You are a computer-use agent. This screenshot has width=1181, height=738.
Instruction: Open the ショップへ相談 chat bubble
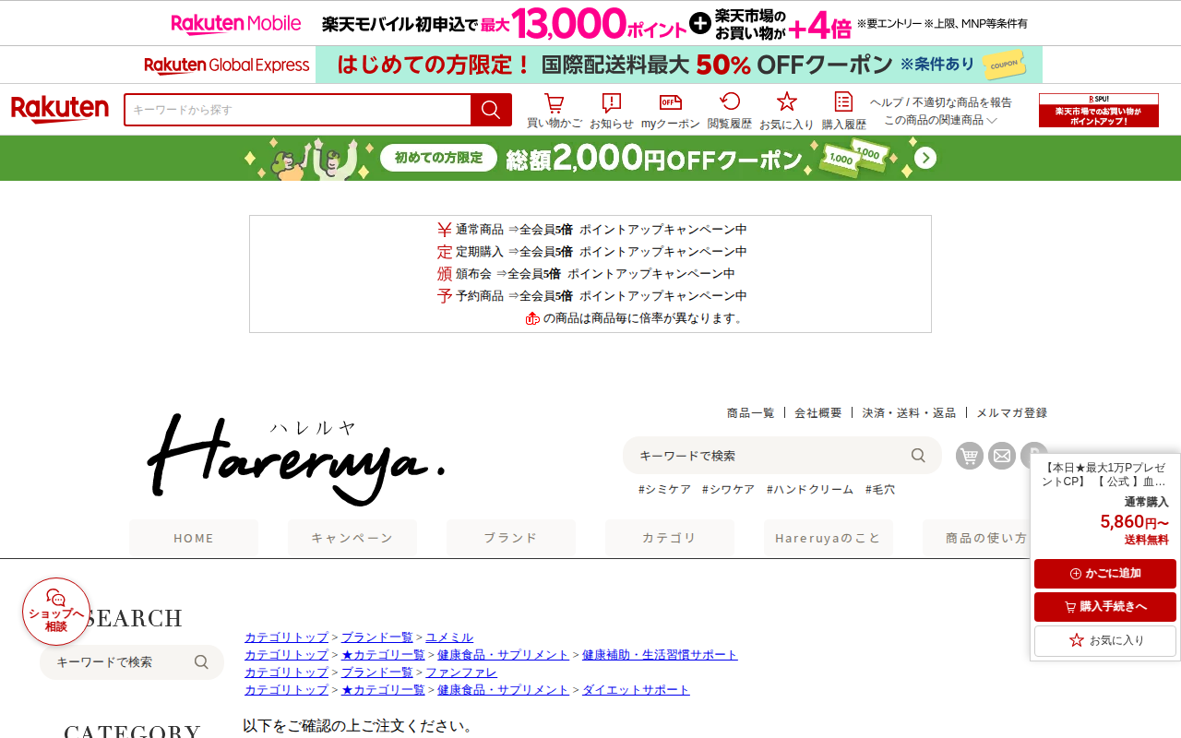(56, 612)
